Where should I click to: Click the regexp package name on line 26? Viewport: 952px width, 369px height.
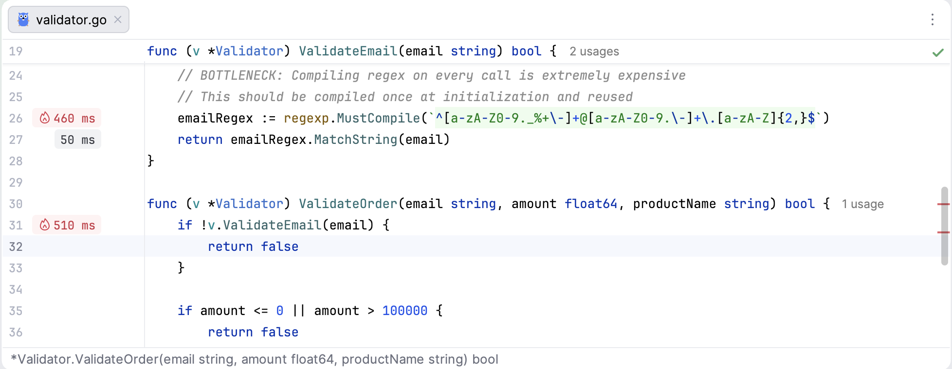pyautogui.click(x=306, y=118)
